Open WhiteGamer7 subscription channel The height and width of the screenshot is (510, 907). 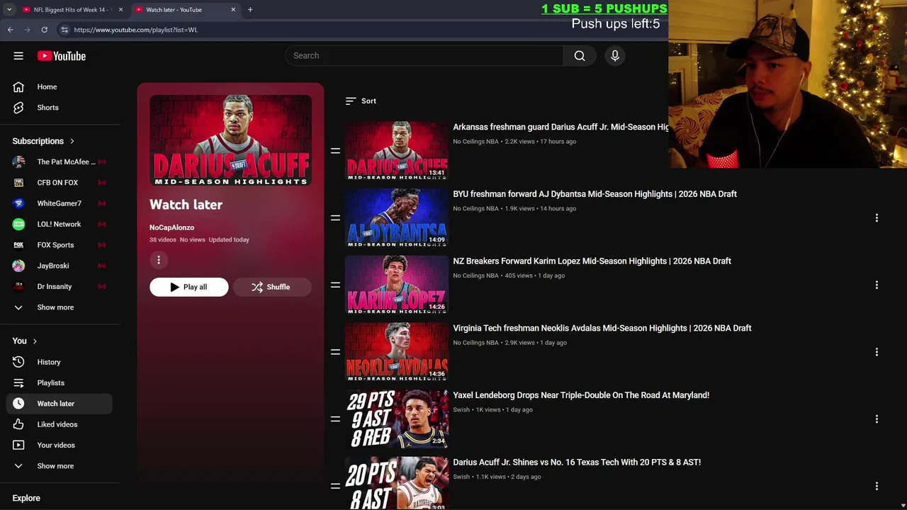[x=60, y=203]
